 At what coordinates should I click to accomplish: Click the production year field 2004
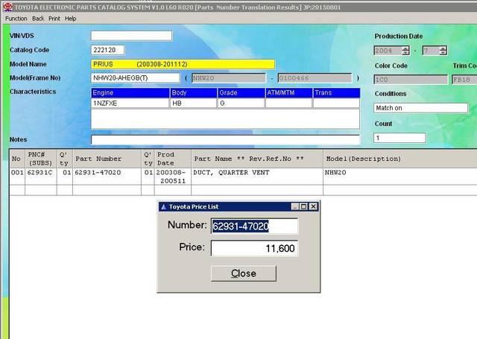pos(388,51)
